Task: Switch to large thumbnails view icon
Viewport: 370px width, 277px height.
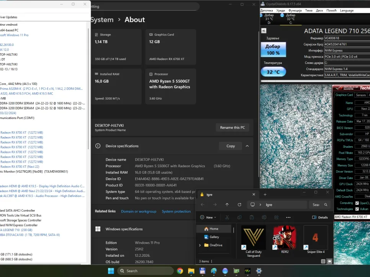Action: coord(329,261)
